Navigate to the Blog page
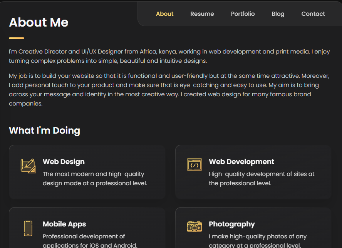This screenshot has width=342, height=248. click(278, 13)
